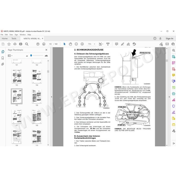Select the Highlight text pen
Screen dimensions: 176x176
click(x=122, y=44)
